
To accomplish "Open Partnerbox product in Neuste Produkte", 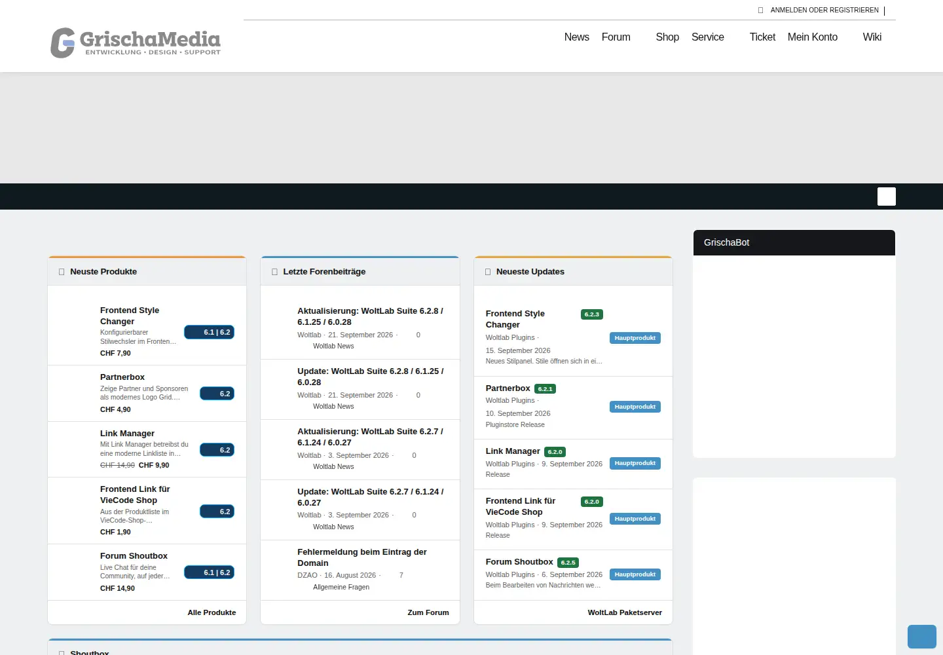I will click(x=122, y=377).
